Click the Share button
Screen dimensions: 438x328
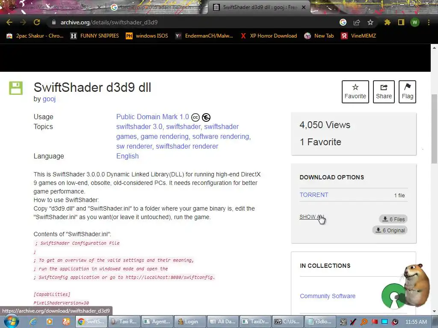384,92
